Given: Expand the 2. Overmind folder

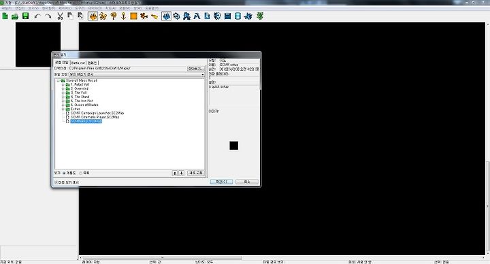Looking at the screenshot, I should pos(63,88).
